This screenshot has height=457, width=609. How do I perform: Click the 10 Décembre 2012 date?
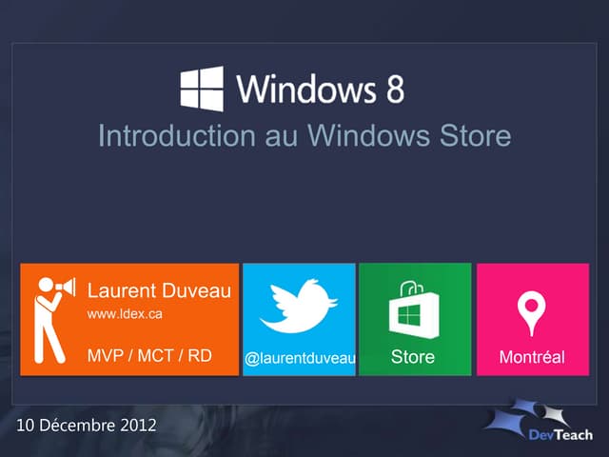pyautogui.click(x=87, y=426)
